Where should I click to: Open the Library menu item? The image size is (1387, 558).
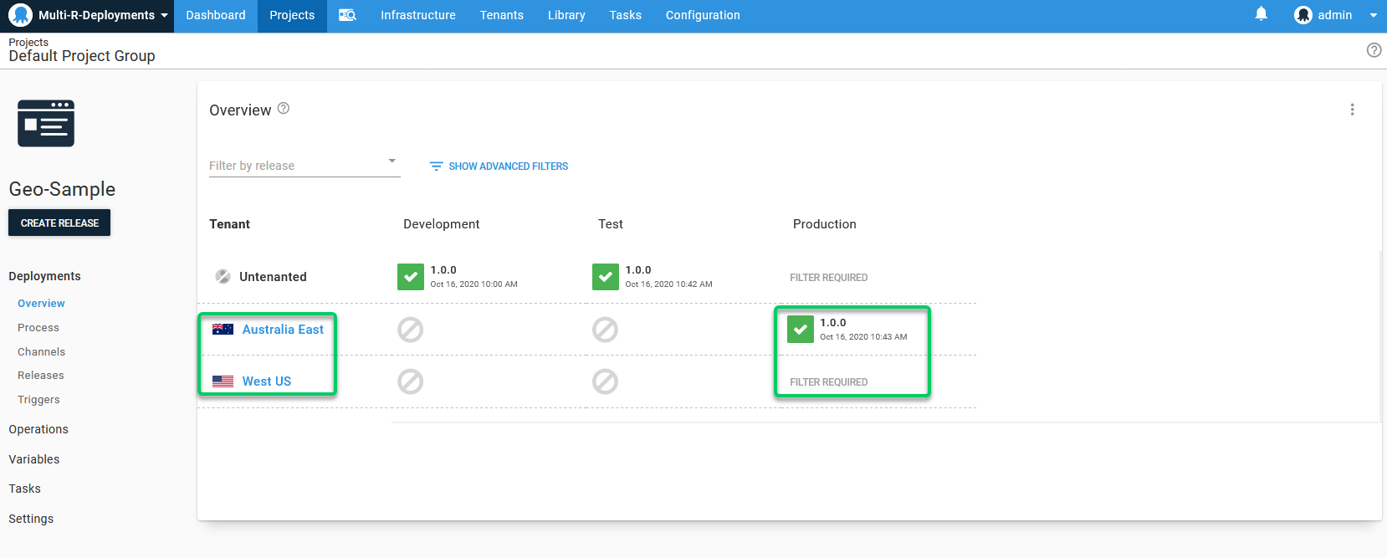click(566, 15)
